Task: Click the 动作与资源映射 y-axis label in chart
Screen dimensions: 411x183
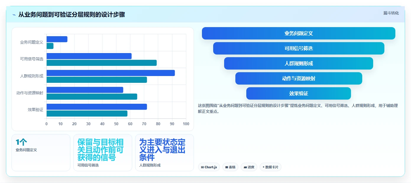Action: coord(30,93)
